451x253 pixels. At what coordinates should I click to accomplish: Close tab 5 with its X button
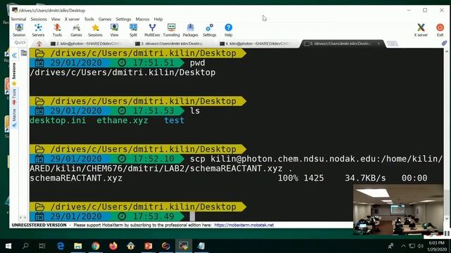point(379,44)
